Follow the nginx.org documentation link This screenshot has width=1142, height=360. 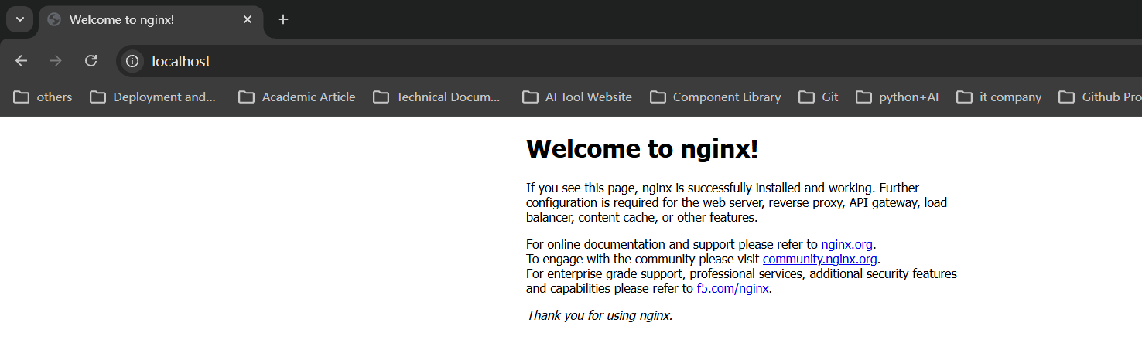(846, 245)
